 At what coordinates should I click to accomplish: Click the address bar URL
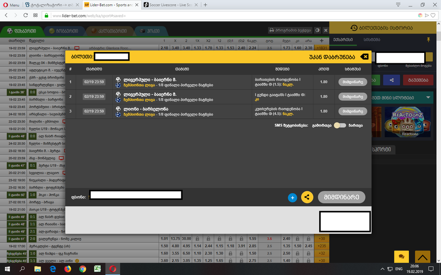[89, 16]
